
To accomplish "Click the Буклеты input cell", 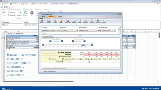I will tap(64, 61).
